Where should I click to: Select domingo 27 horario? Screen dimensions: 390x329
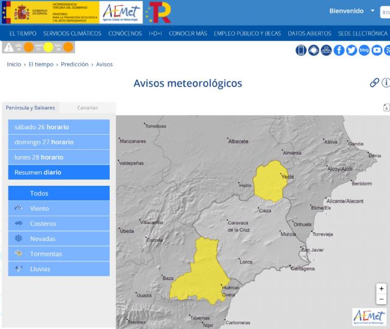58,142
